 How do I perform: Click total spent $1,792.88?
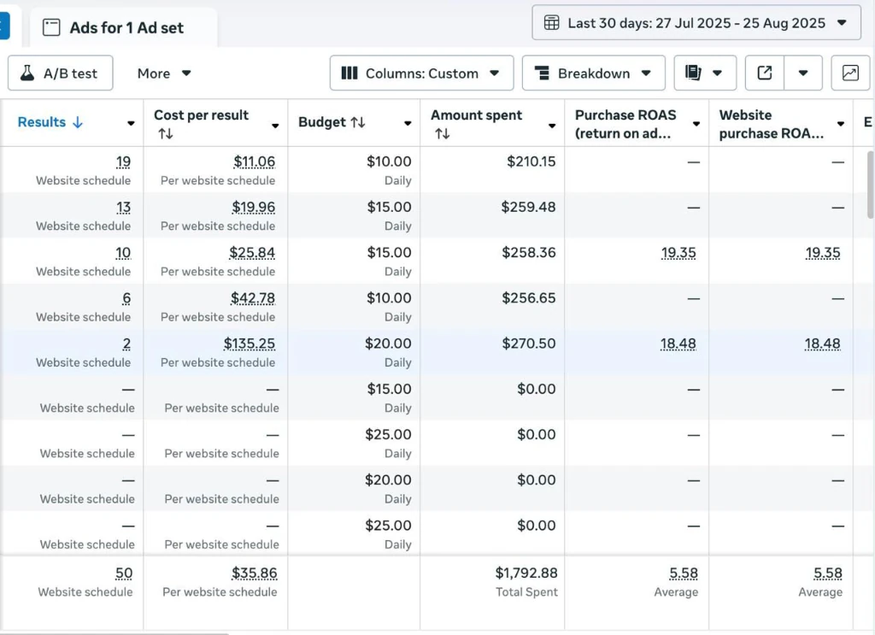tap(526, 573)
